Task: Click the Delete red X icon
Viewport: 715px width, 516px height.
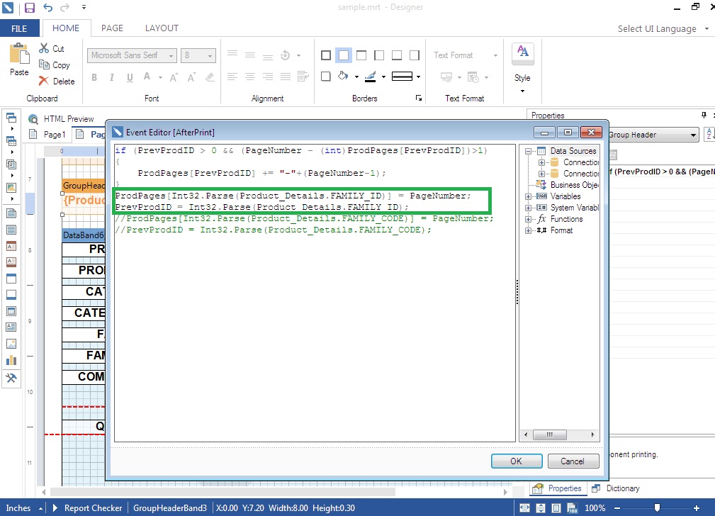Action: [44, 81]
